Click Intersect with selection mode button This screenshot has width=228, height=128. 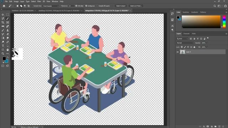coord(29,6)
